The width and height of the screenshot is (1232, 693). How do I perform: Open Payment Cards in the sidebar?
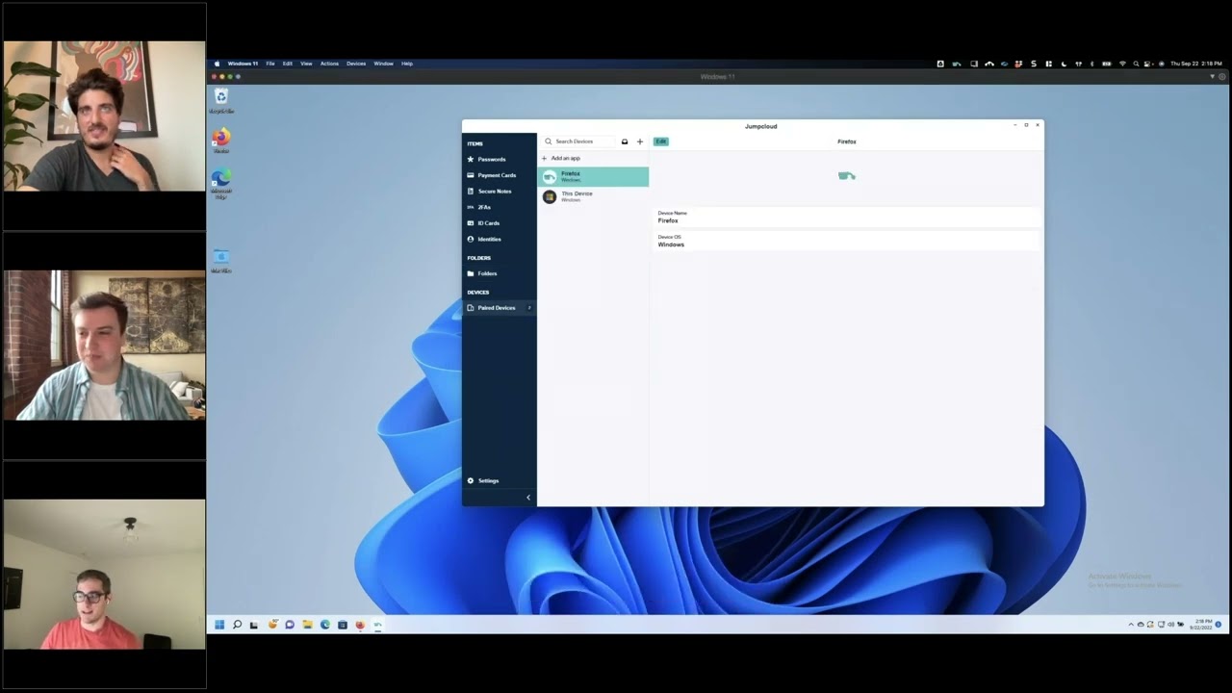(x=499, y=175)
